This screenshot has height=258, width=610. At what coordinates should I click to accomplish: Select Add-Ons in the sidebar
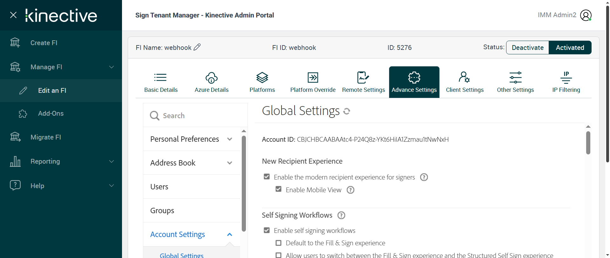click(51, 113)
